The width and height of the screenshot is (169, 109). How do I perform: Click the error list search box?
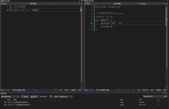(x=153, y=97)
